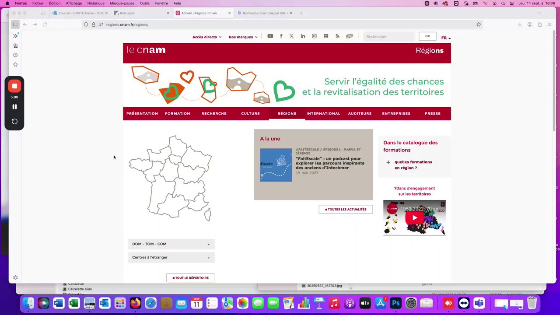
Task: Open the RECHERCHE navigation tab
Action: click(x=214, y=113)
